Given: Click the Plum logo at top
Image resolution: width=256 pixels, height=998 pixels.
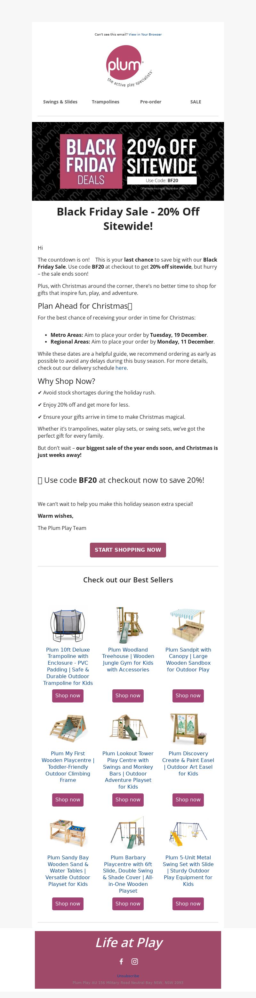Looking at the screenshot, I should pos(128,65).
